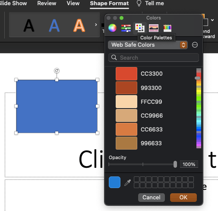
Task: Click the bottom-right resize handle of rectangle
Action: [x=97, y=133]
